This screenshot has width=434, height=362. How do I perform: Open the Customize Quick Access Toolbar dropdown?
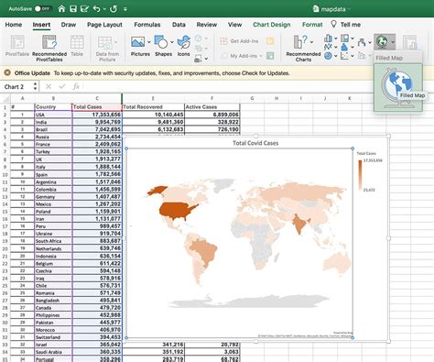pos(125,9)
